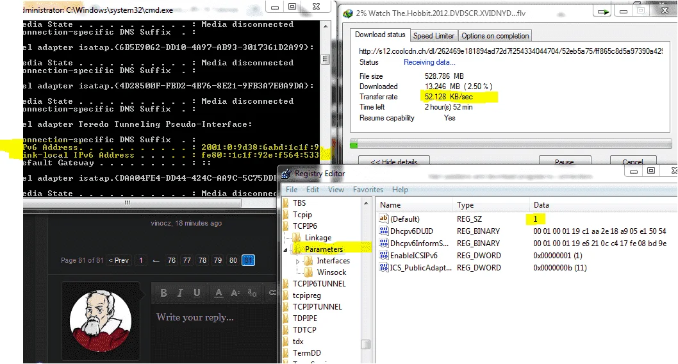Click the Data column header
This screenshot has height=364, width=678.
point(604,205)
